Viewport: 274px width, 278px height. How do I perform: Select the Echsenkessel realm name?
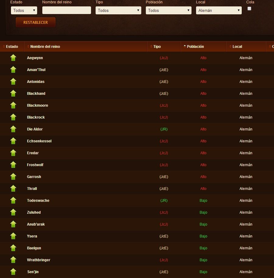pyautogui.click(x=39, y=141)
